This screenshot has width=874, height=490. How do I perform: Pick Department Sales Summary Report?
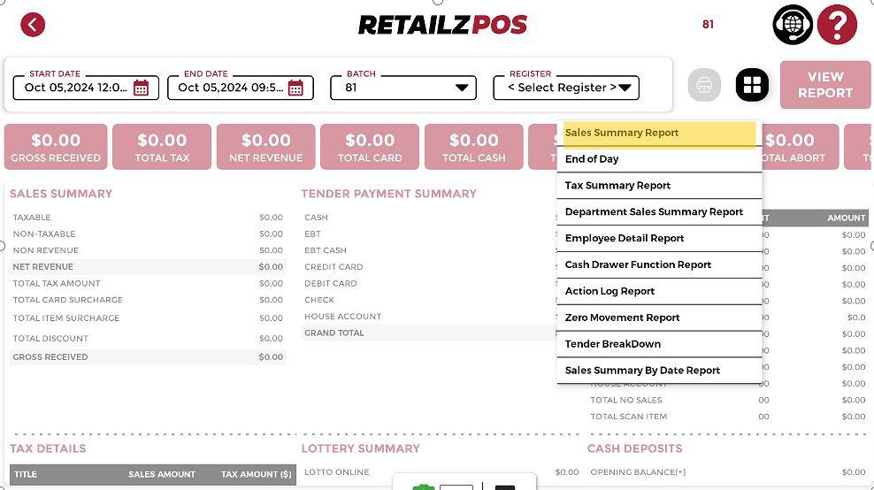coord(659,211)
